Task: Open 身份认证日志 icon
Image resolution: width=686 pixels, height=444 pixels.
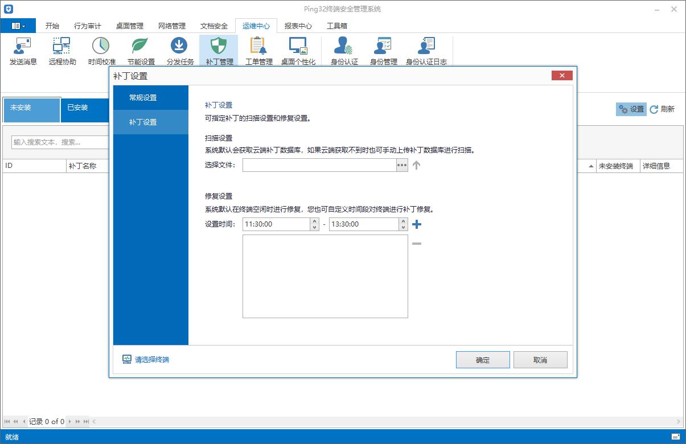Action: (x=426, y=51)
